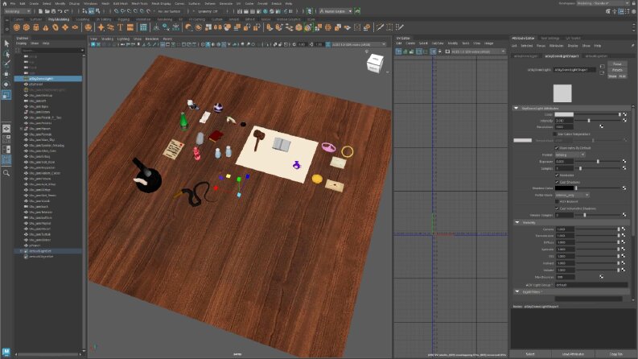Image resolution: width=638 pixels, height=359 pixels.
Task: Create a polygon cube from the shelf
Action: coord(27,27)
